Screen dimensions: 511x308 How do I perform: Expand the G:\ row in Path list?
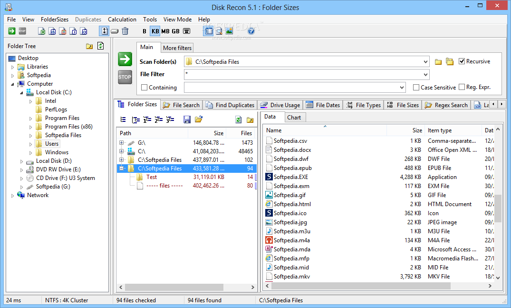[x=122, y=143]
